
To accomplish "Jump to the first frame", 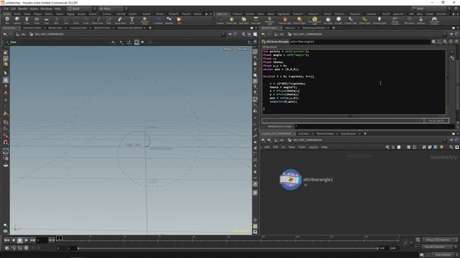I will coord(6,240).
